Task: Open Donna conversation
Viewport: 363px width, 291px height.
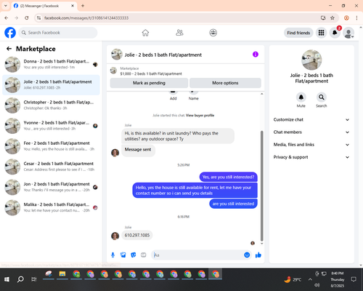Action: tap(51, 65)
